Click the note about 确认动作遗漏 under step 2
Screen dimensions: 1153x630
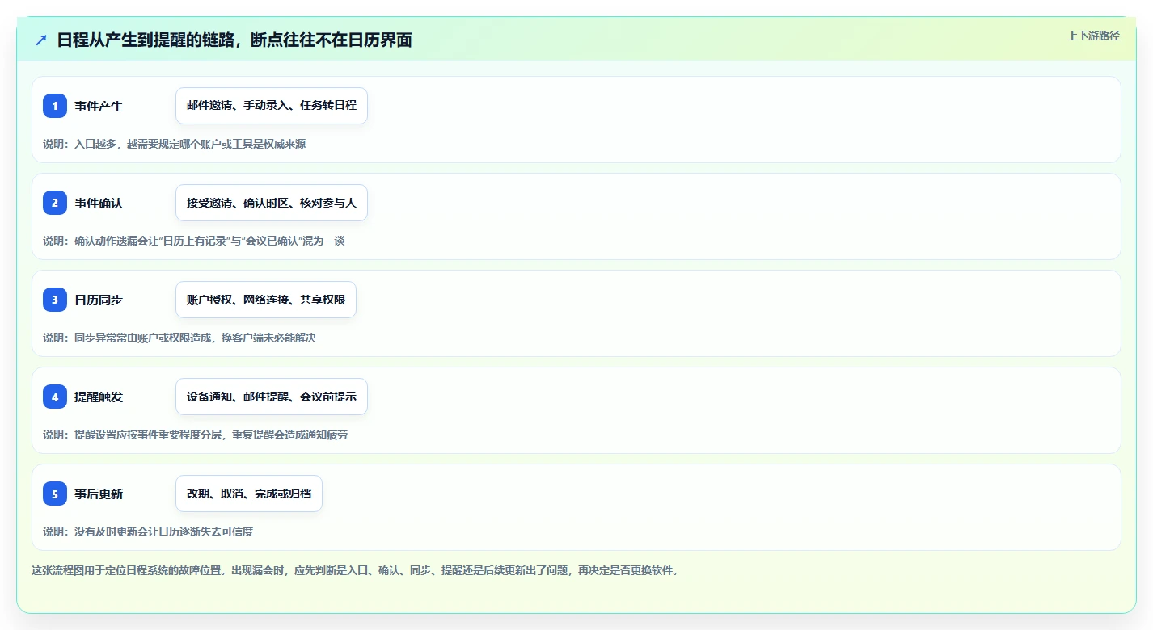tap(194, 241)
